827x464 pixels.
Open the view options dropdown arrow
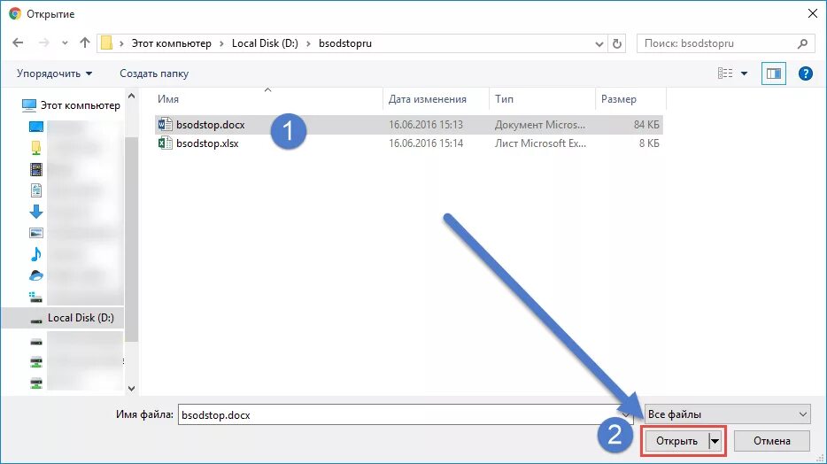point(744,73)
